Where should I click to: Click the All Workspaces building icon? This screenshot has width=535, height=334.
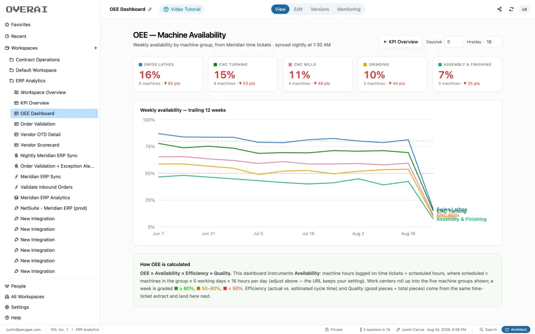coord(7,297)
